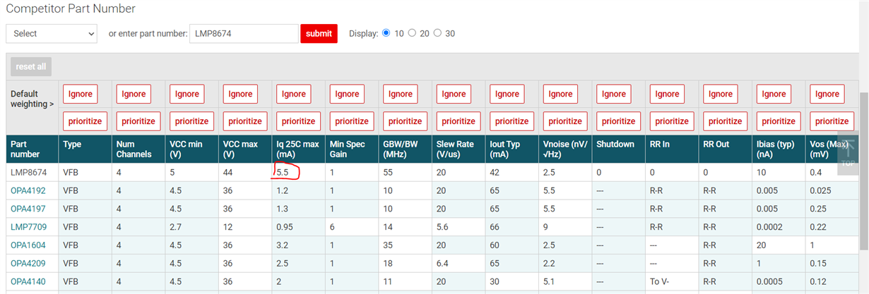This screenshot has width=869, height=294.
Task: Click Ignore for the Iout Typ column
Action: point(507,94)
